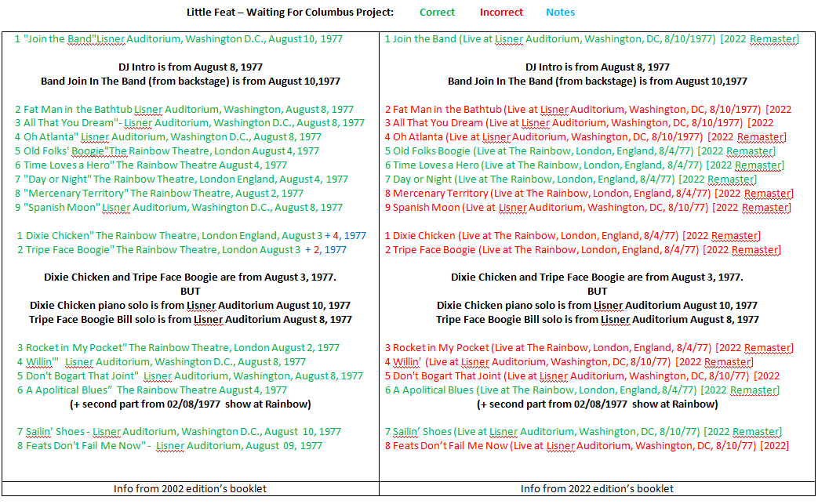Select right red line '8 Mercenary Territory (Live at'
The image size is (818, 504).
click(x=589, y=194)
